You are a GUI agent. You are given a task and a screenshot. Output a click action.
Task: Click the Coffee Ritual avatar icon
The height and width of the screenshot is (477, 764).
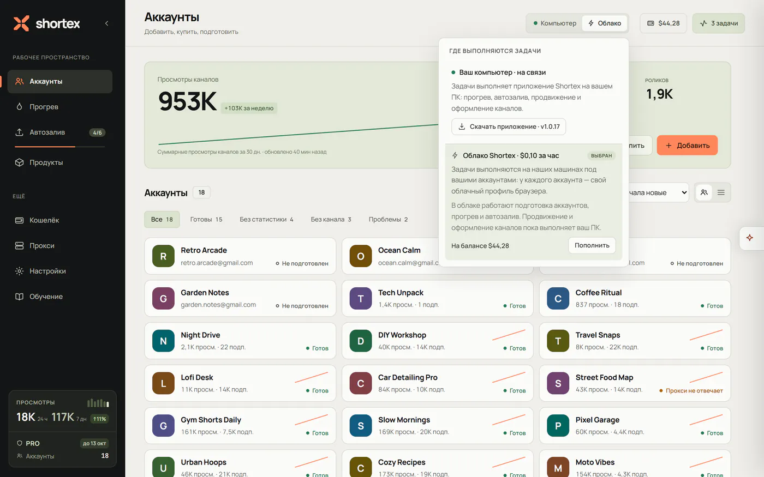click(x=558, y=299)
